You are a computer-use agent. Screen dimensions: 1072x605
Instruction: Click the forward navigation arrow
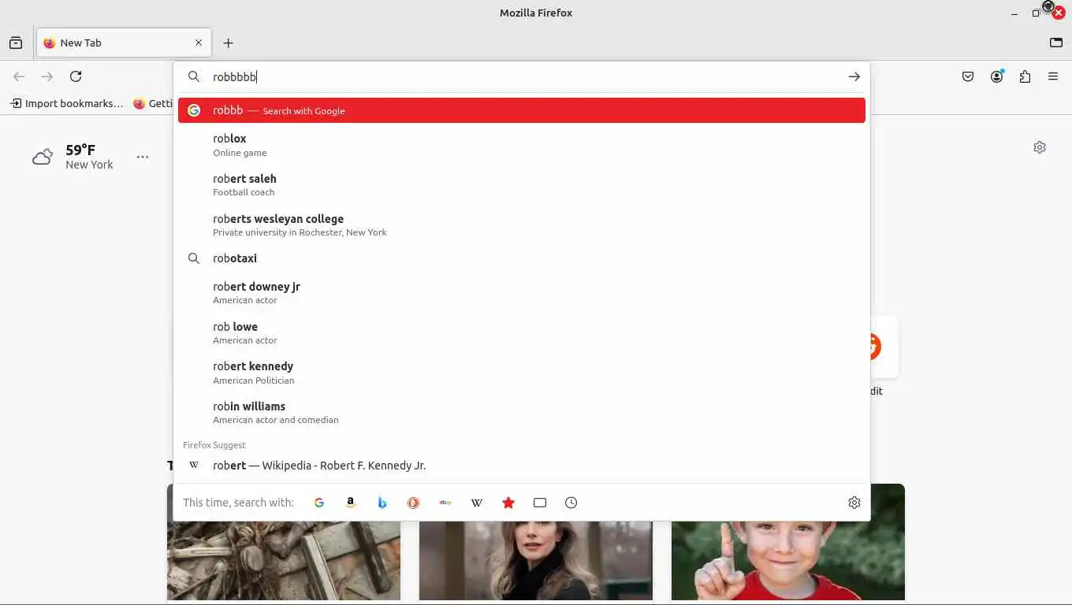pos(47,76)
